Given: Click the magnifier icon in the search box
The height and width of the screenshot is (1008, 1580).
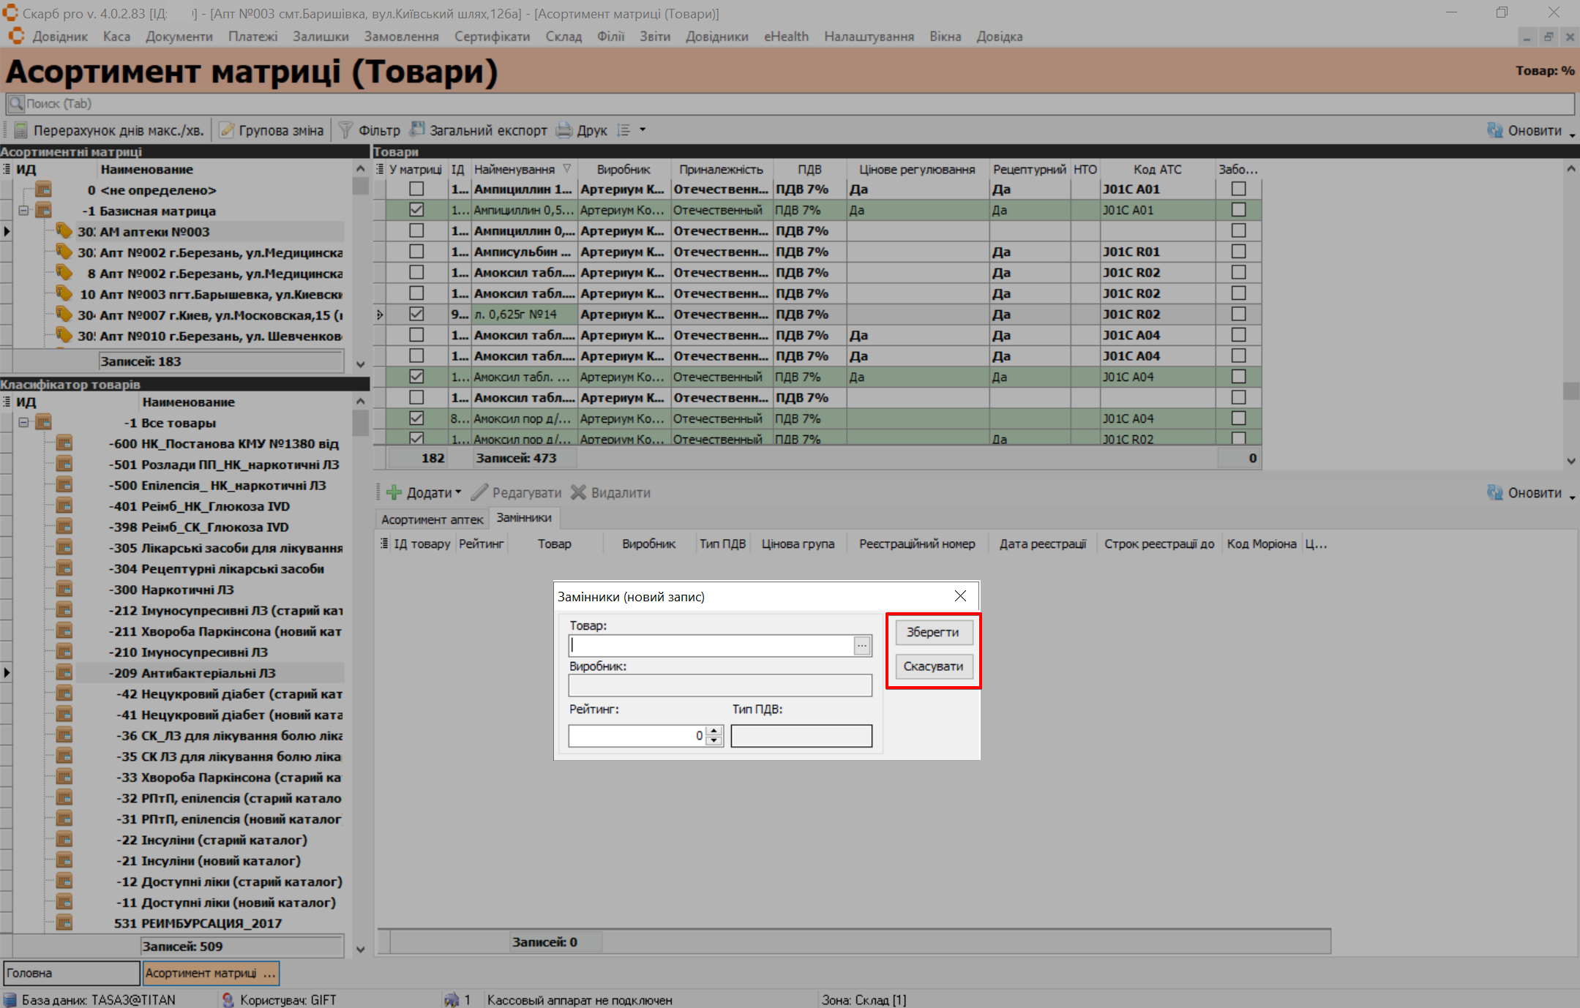Looking at the screenshot, I should (16, 103).
